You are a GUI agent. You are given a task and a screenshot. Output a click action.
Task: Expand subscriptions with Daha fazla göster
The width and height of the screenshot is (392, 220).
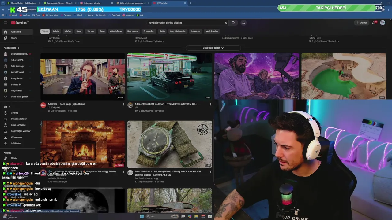click(18, 97)
